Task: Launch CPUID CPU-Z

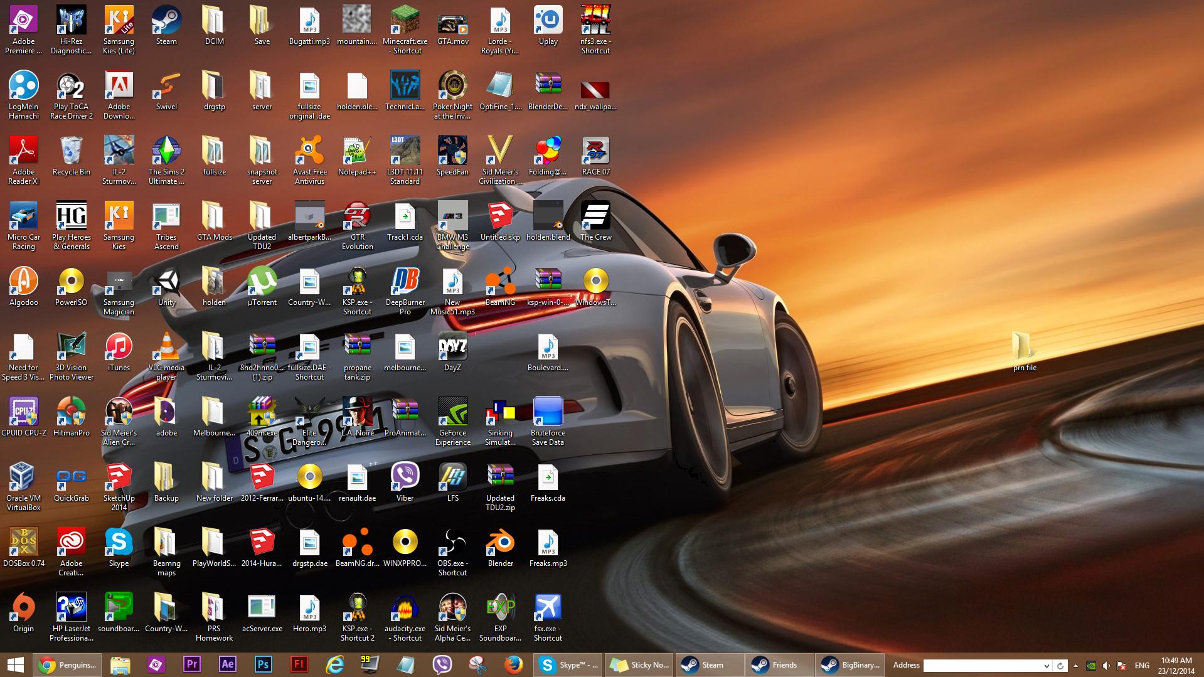Action: 23,418
